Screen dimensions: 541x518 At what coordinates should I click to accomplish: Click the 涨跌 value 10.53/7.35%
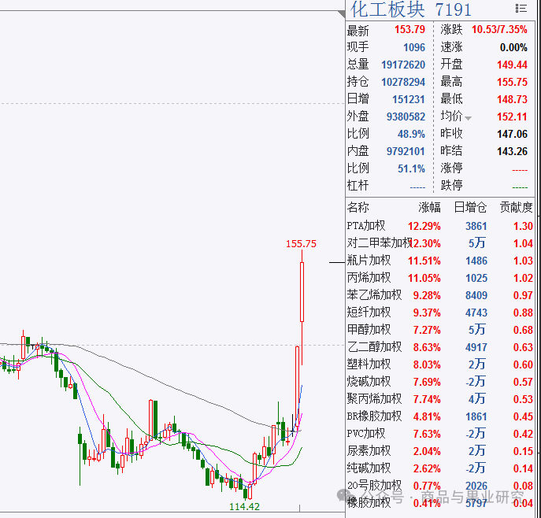(499, 30)
